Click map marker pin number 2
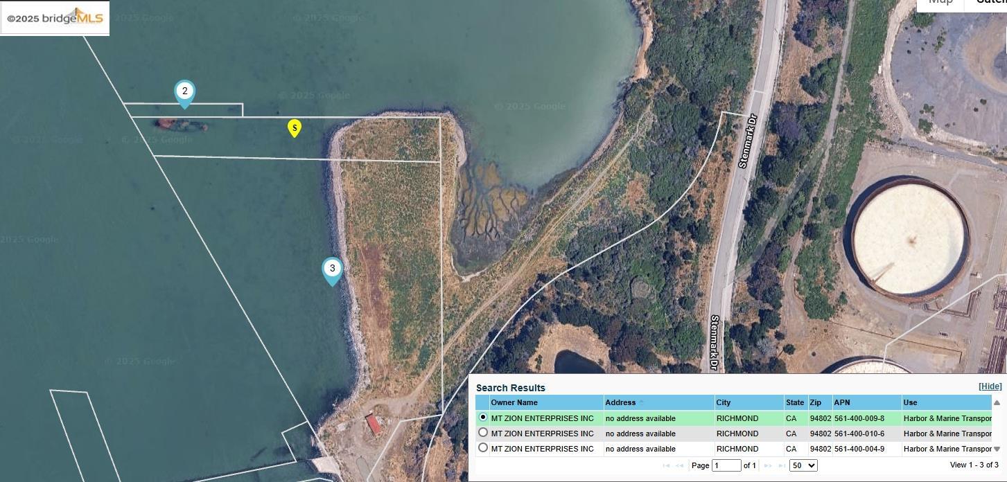 [184, 92]
